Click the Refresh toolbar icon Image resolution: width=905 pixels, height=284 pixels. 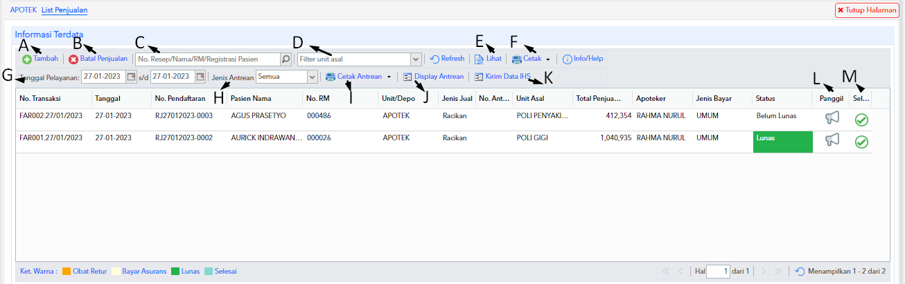tap(434, 59)
